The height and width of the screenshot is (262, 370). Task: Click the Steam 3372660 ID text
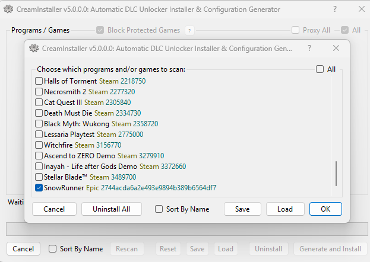pos(163,167)
